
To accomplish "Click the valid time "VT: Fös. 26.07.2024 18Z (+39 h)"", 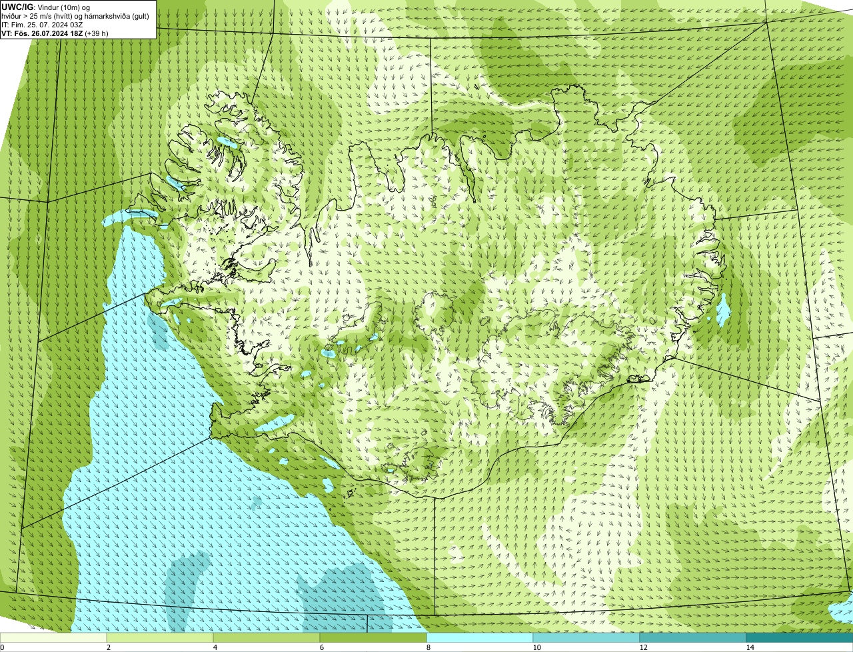I will (x=55, y=33).
